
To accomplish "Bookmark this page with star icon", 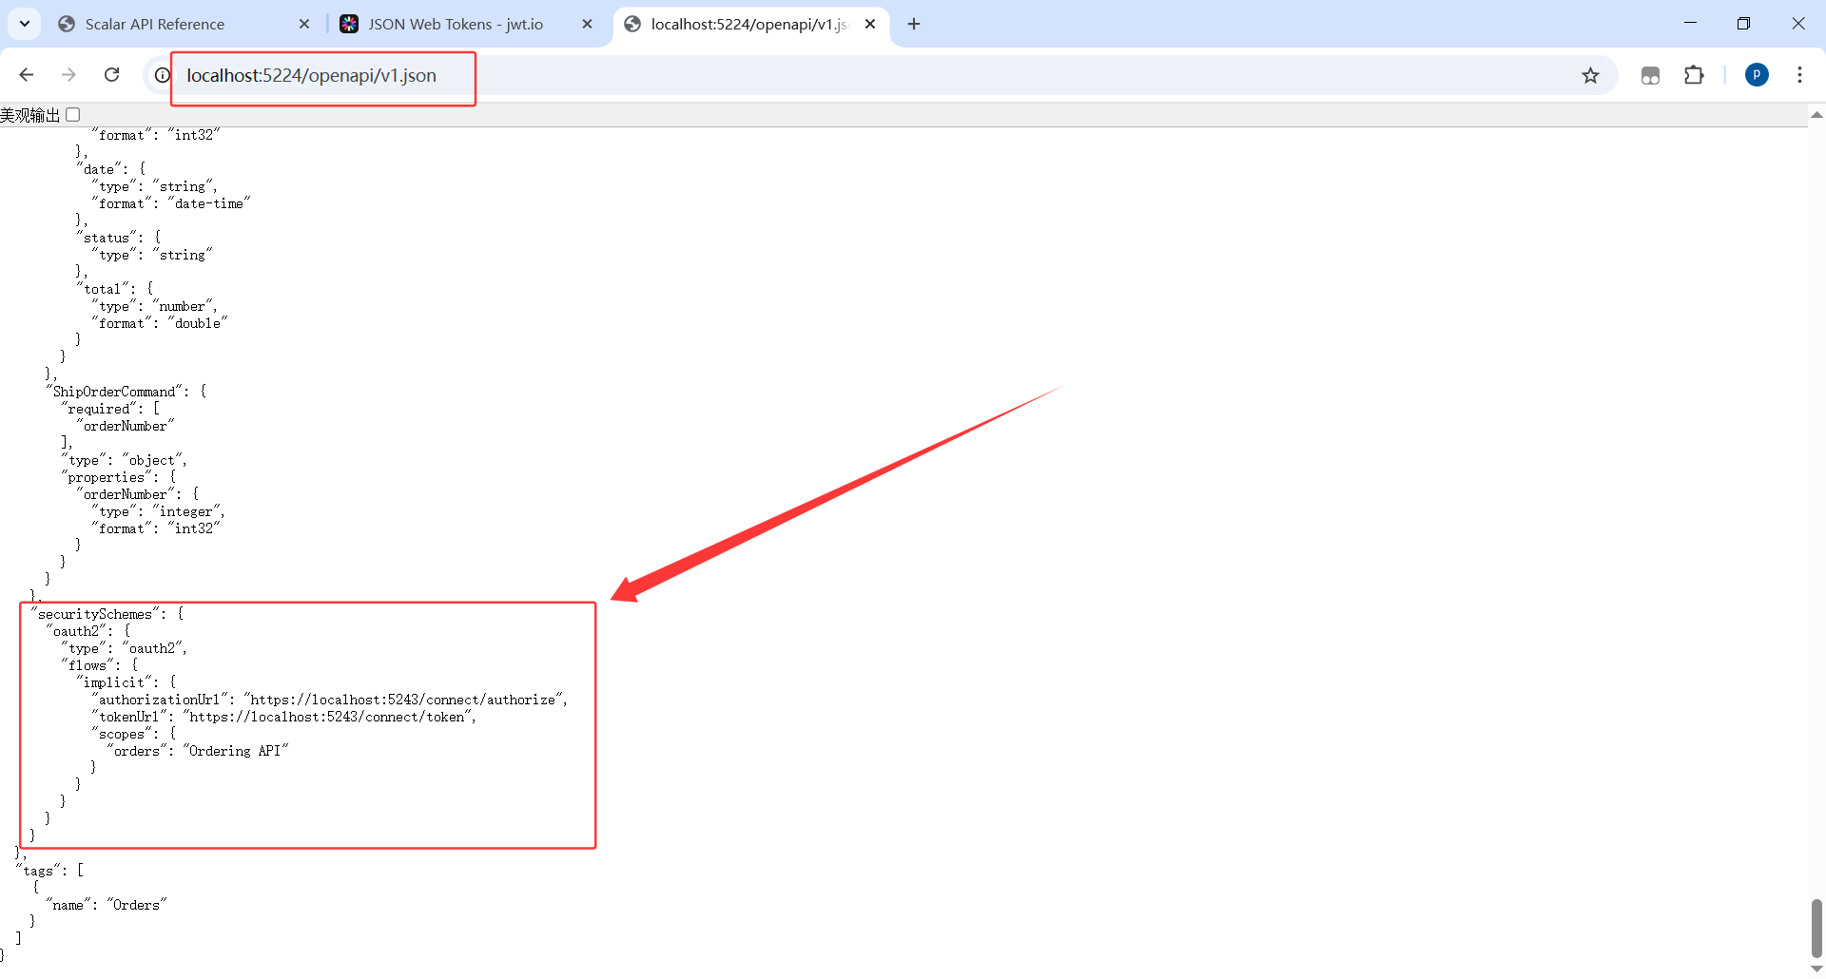I will click(1590, 75).
